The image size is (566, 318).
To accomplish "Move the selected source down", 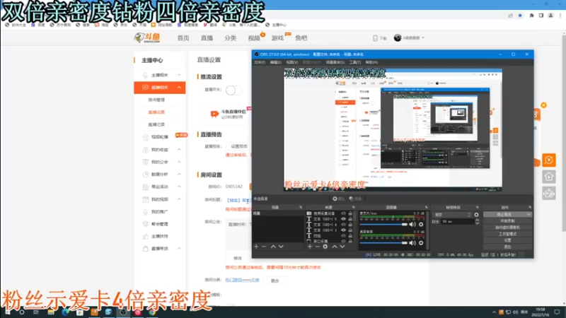I will [342, 247].
